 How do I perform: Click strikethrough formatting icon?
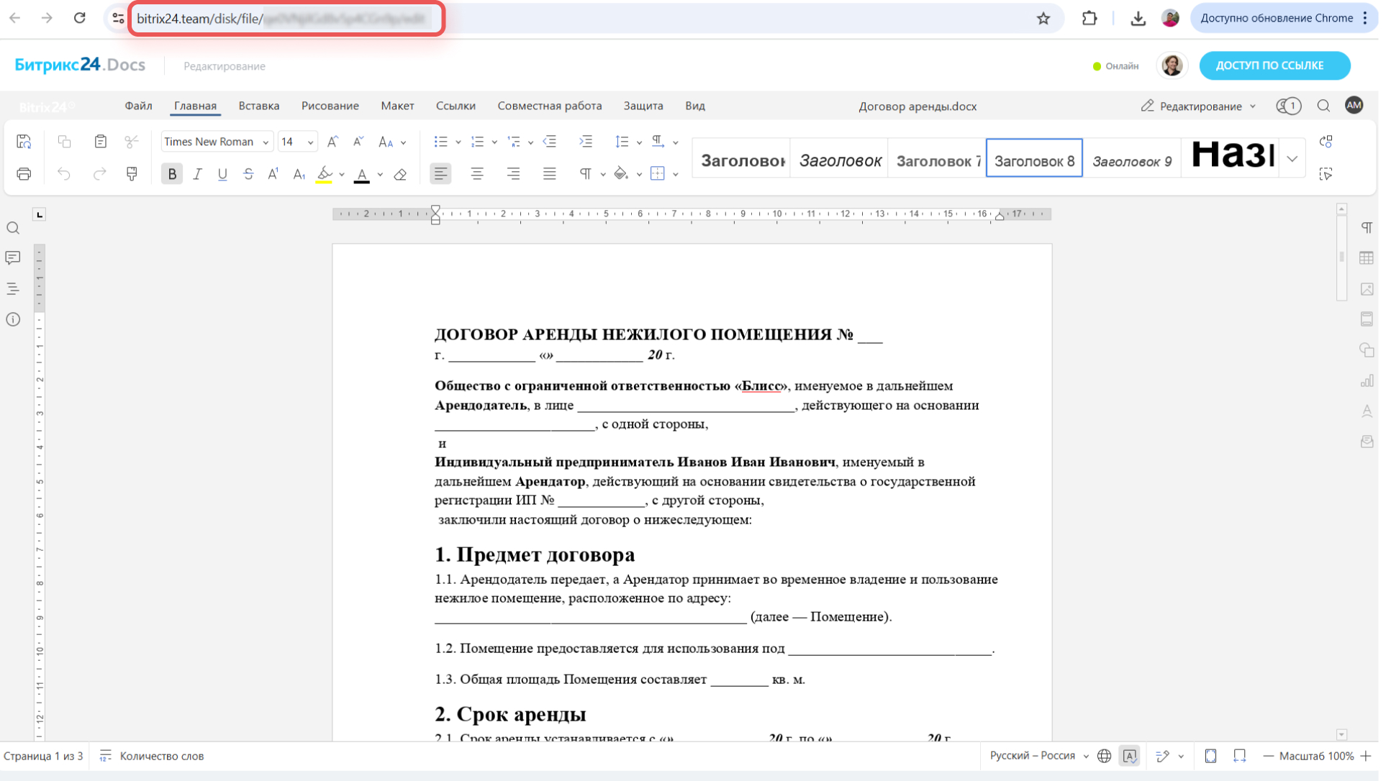[248, 174]
